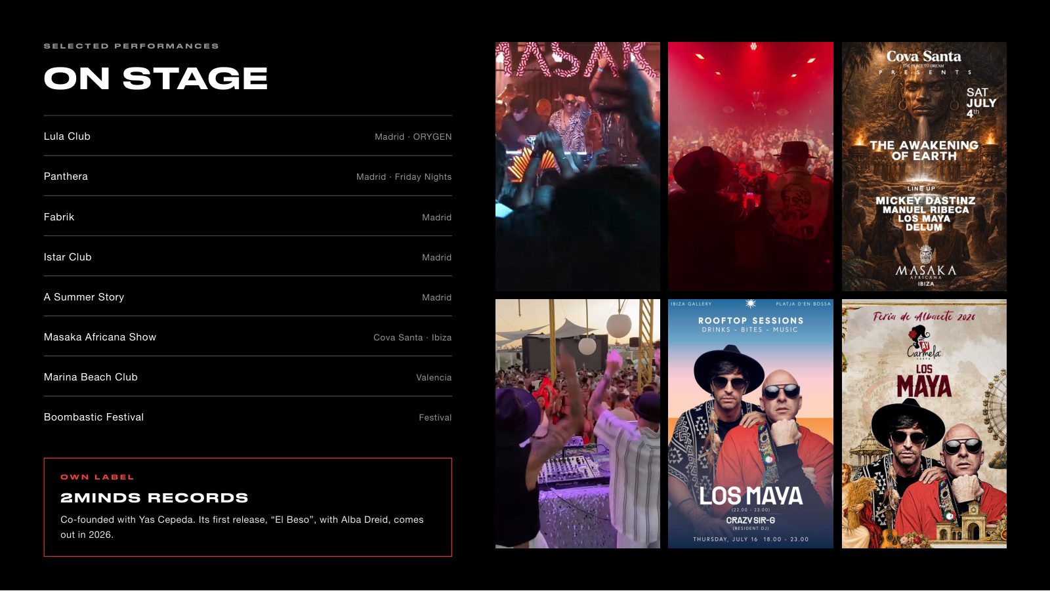
Task: Click the SELECTED PERFORMANCES subtitle
Action: [x=131, y=46]
